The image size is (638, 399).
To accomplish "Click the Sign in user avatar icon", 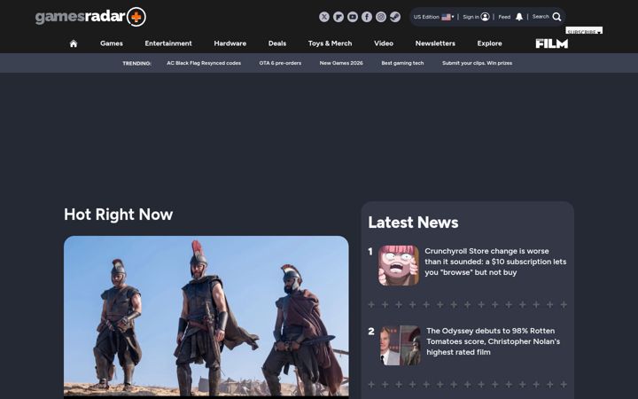I will tap(485, 17).
